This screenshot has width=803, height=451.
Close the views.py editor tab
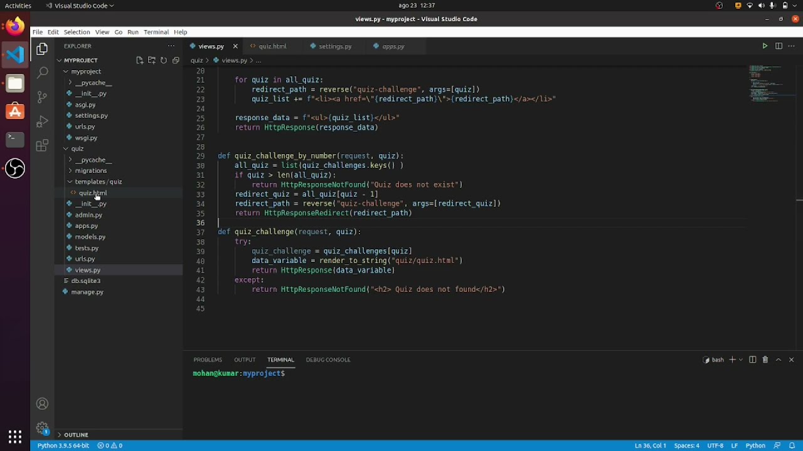click(x=235, y=46)
